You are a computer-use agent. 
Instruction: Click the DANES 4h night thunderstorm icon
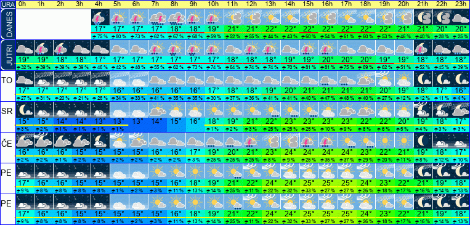100,17
